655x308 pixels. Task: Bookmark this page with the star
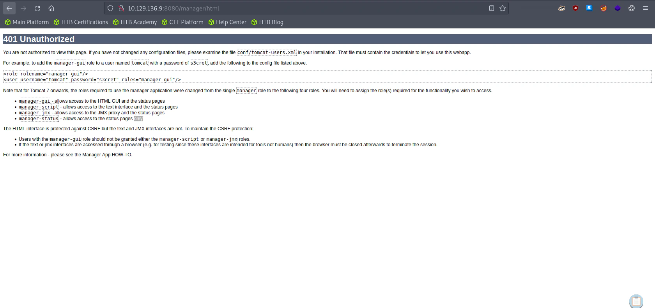[503, 8]
